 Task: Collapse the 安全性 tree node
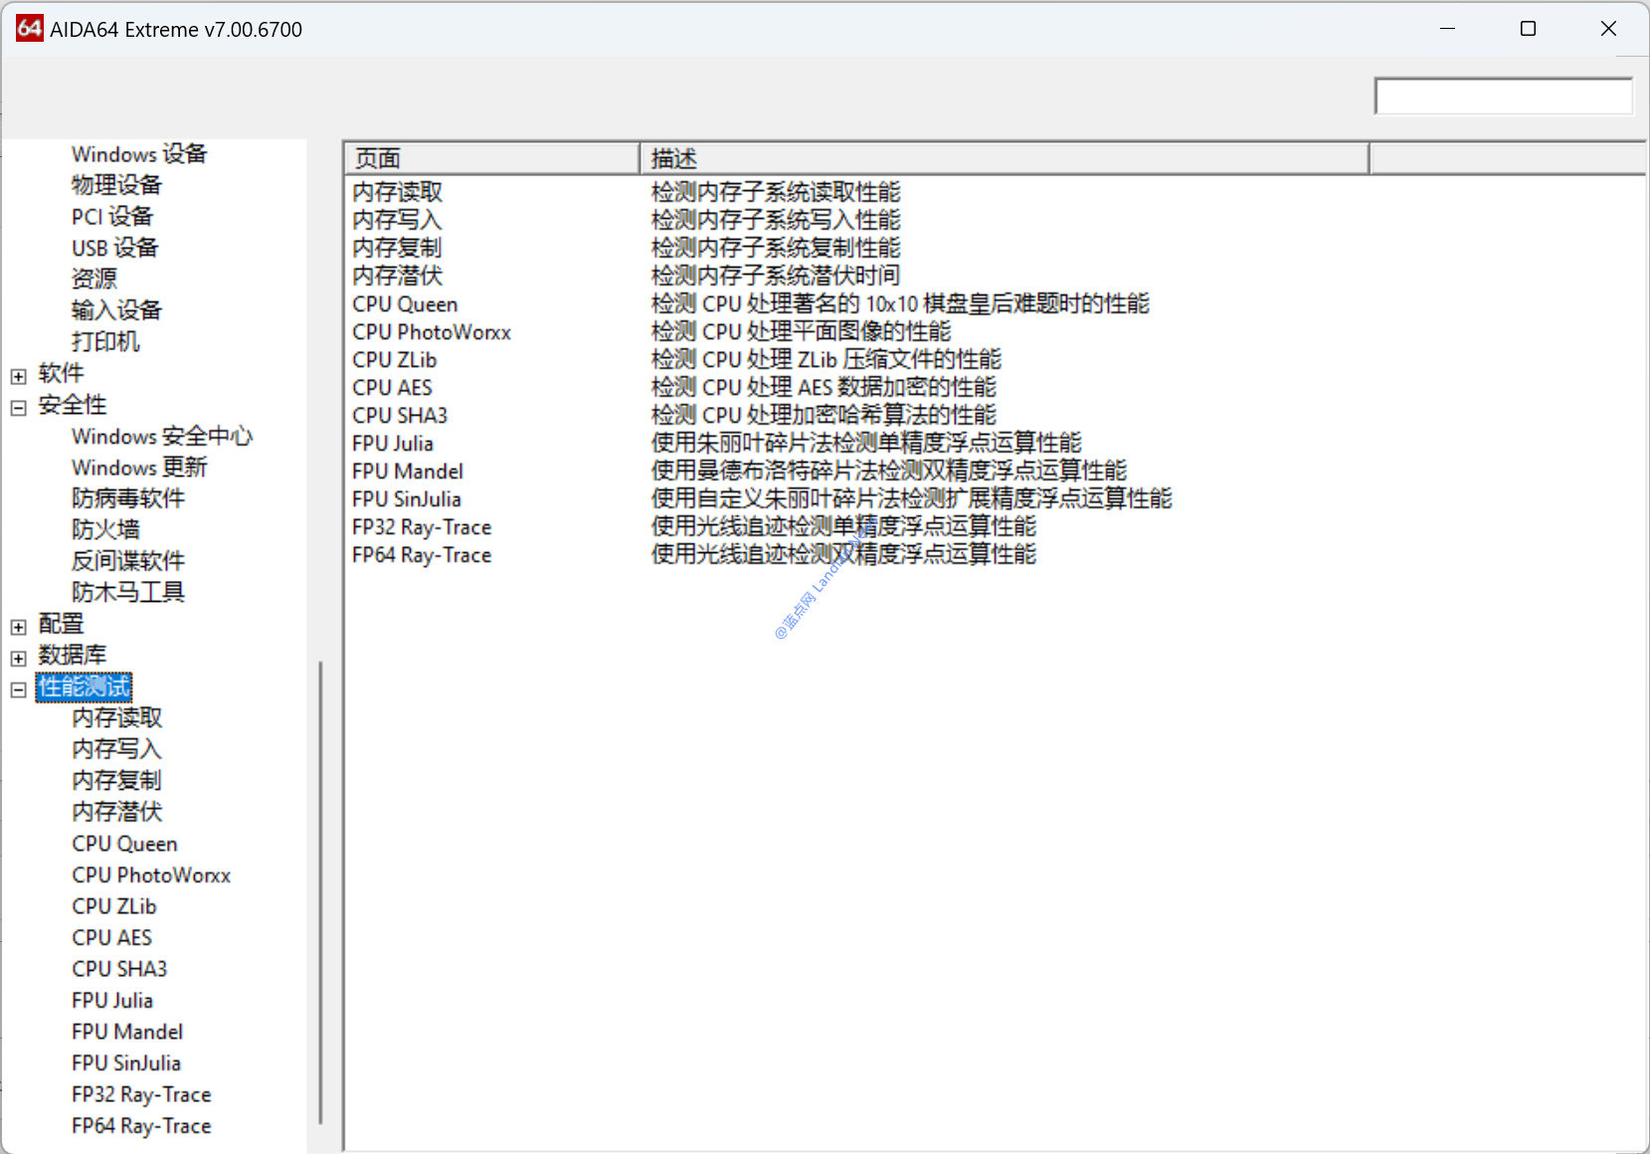click(19, 408)
